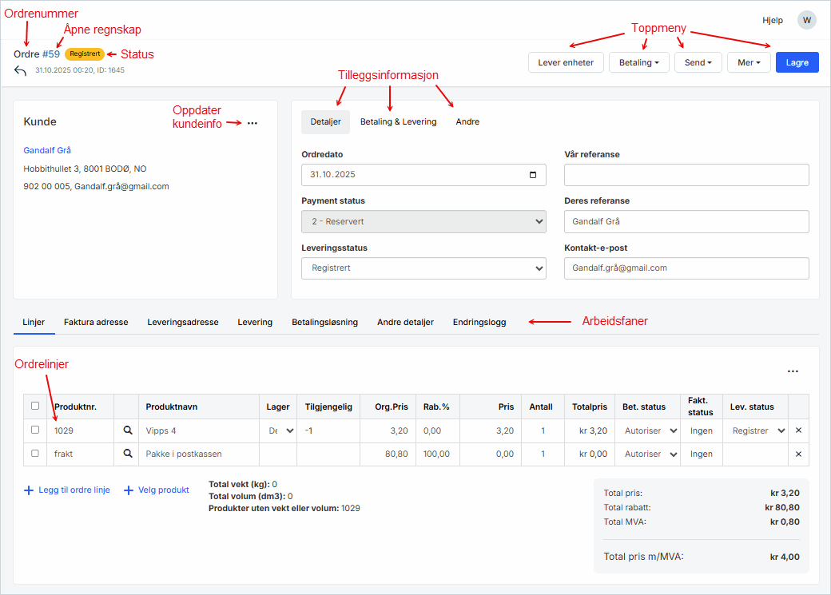Click the back arrow under the order number
Screen dimensions: 831x595
coord(20,71)
